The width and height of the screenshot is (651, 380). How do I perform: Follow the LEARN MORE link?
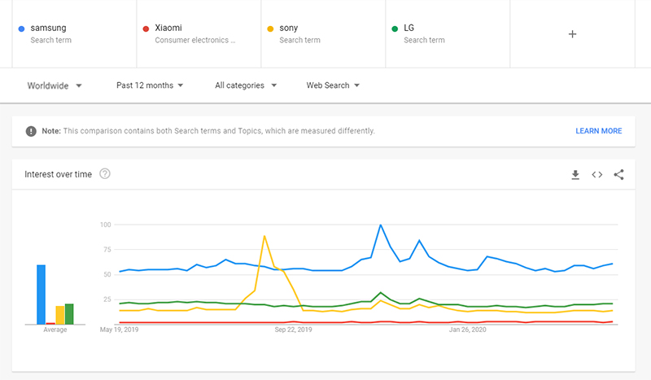[x=598, y=131]
